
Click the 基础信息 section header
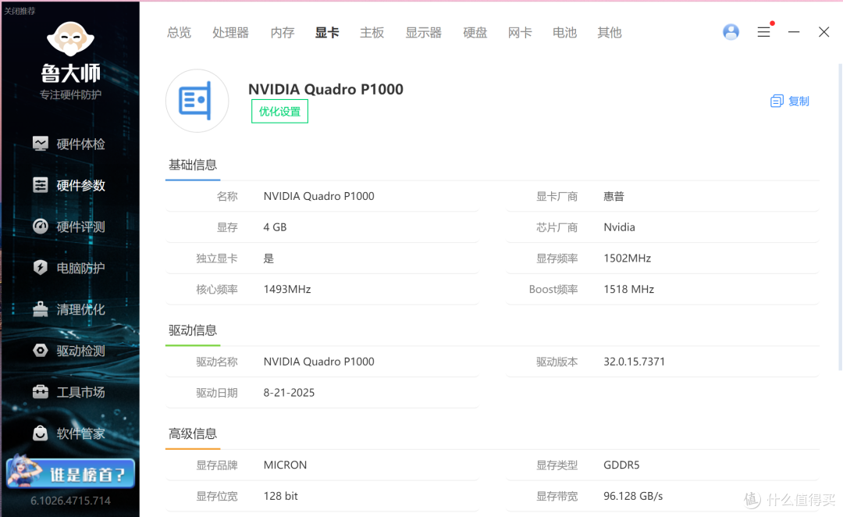[193, 165]
